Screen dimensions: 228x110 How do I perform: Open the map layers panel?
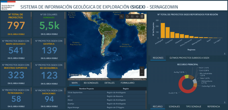click(x=137, y=16)
